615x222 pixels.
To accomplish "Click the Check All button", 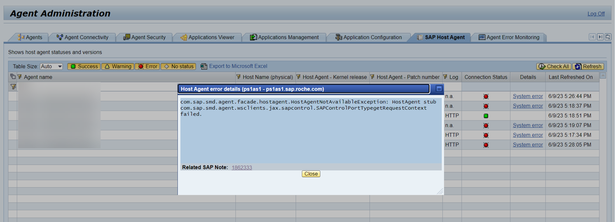I will 554,66.
